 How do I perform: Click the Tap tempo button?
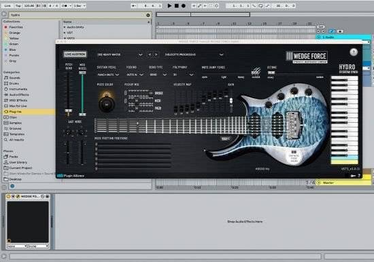tap(18, 5)
